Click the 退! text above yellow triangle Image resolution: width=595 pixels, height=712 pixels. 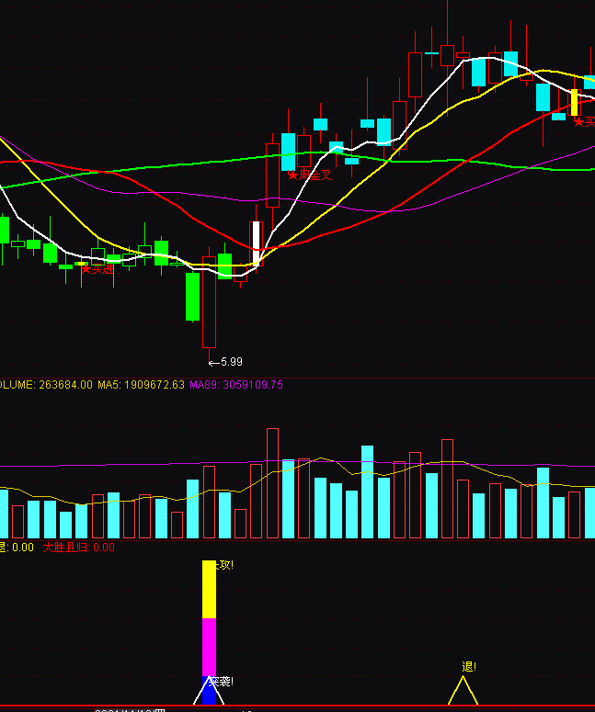[469, 667]
